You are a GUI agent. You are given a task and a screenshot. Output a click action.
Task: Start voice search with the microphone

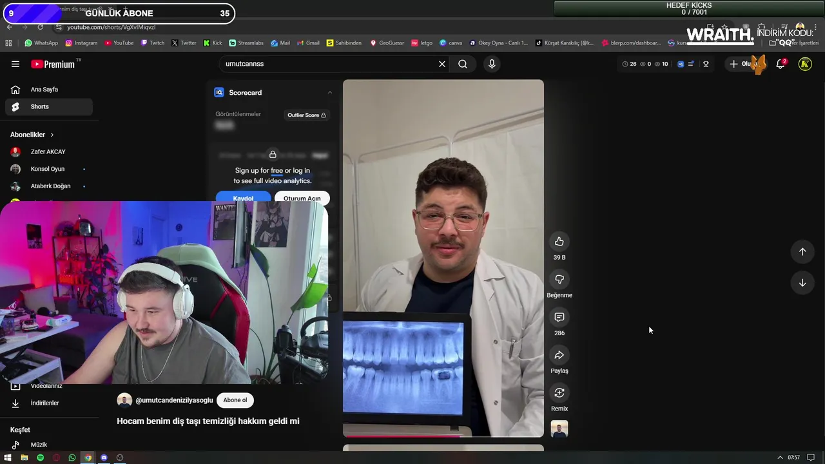click(492, 64)
